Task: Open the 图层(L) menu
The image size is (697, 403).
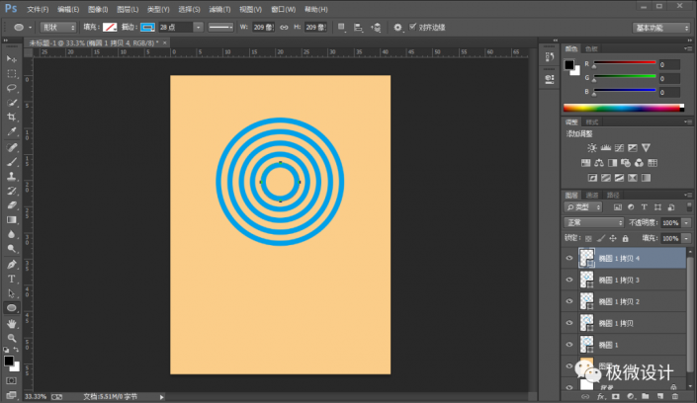Action: pyautogui.click(x=127, y=8)
